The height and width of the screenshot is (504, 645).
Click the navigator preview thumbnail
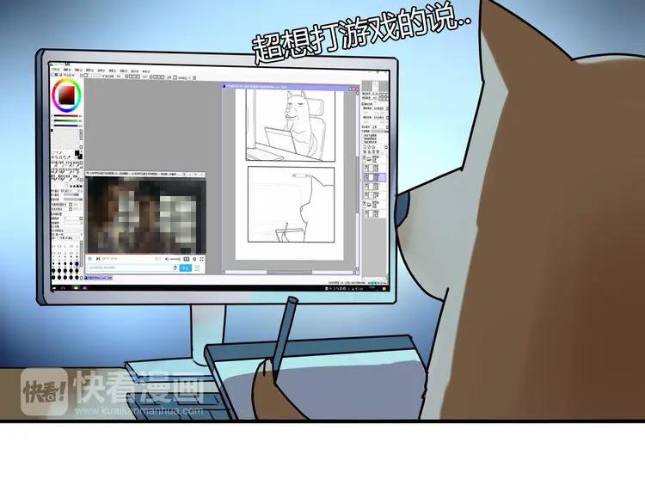(374, 86)
